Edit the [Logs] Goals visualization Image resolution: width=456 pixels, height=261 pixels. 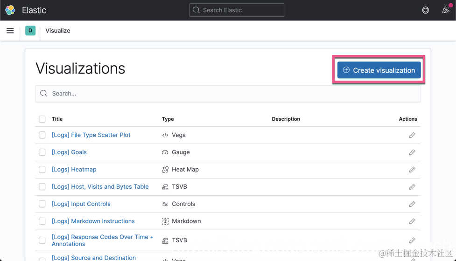[412, 152]
